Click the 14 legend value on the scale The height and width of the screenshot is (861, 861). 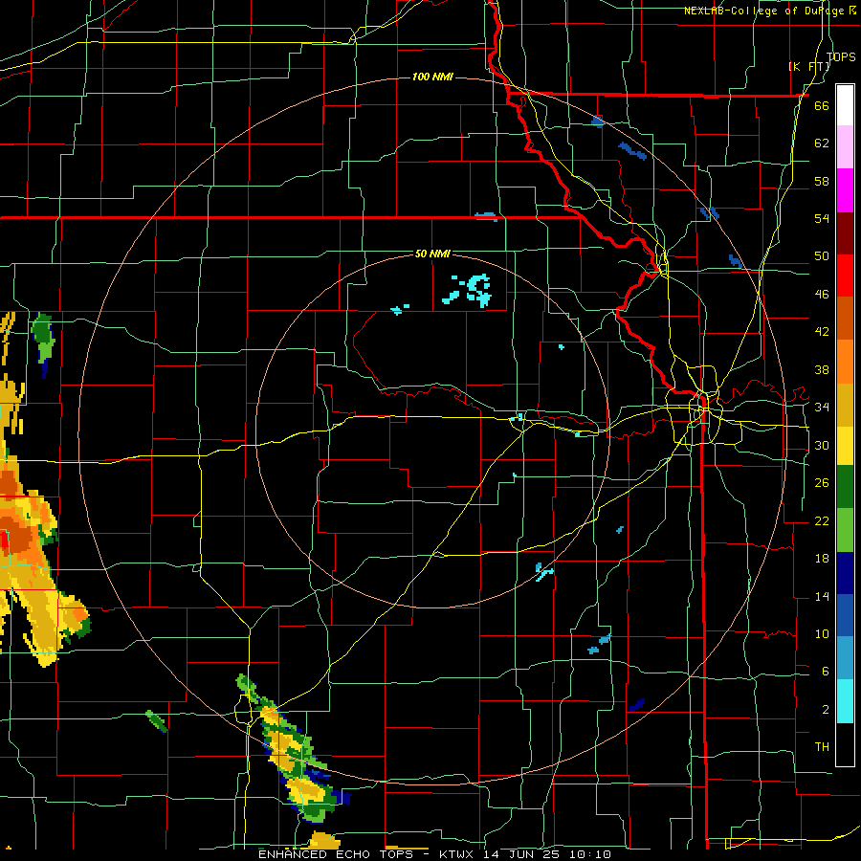(x=822, y=596)
